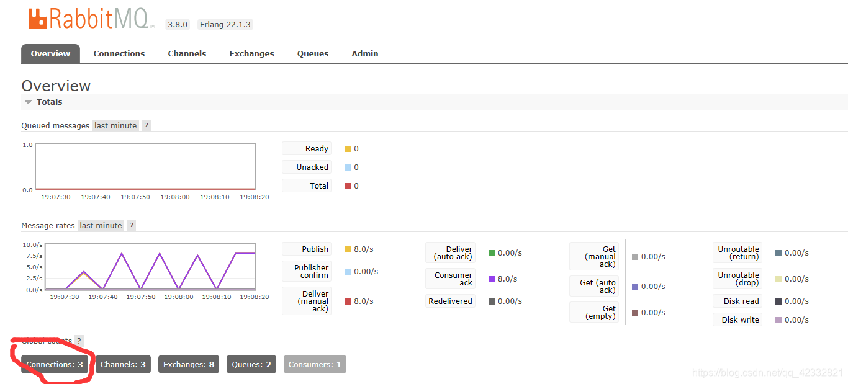Change Message rates last minute range
The image size is (848, 384).
tap(101, 225)
